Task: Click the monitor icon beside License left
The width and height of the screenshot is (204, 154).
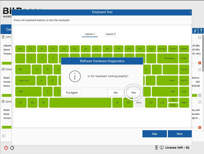Action: [x=162, y=147]
